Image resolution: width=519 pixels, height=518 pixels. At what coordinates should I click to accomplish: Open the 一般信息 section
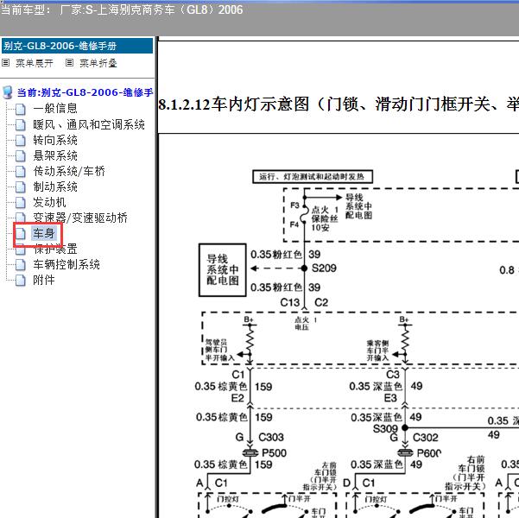pos(55,108)
